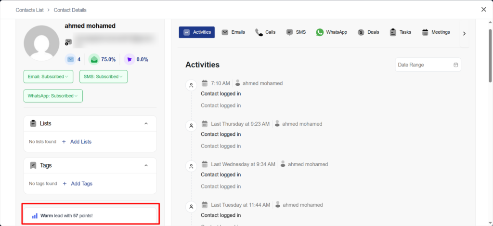
Task: Click the contact avatar placeholder image
Action: pos(42,43)
